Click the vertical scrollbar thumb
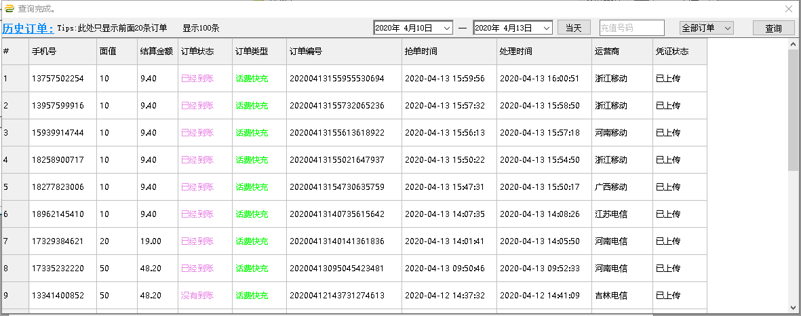This screenshot has width=801, height=316. [x=793, y=108]
